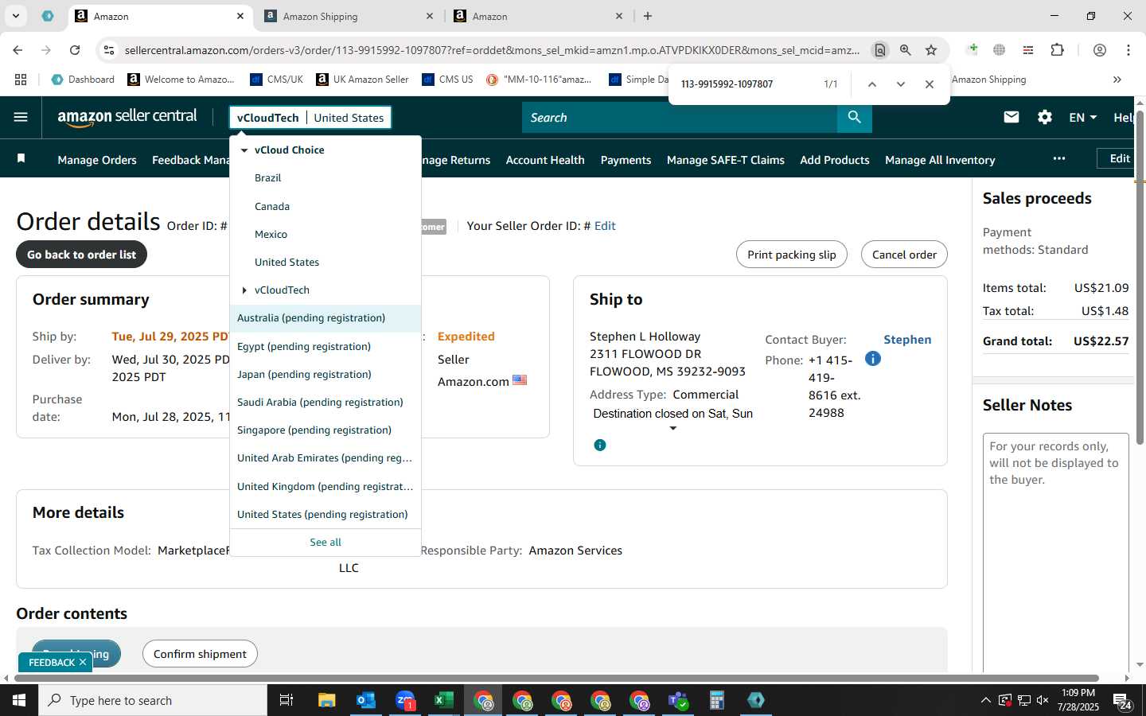Open the vCloudTech United States account switcher

click(x=310, y=117)
